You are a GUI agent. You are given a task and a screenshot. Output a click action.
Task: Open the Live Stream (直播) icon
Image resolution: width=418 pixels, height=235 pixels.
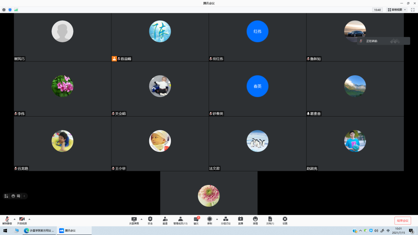click(241, 220)
